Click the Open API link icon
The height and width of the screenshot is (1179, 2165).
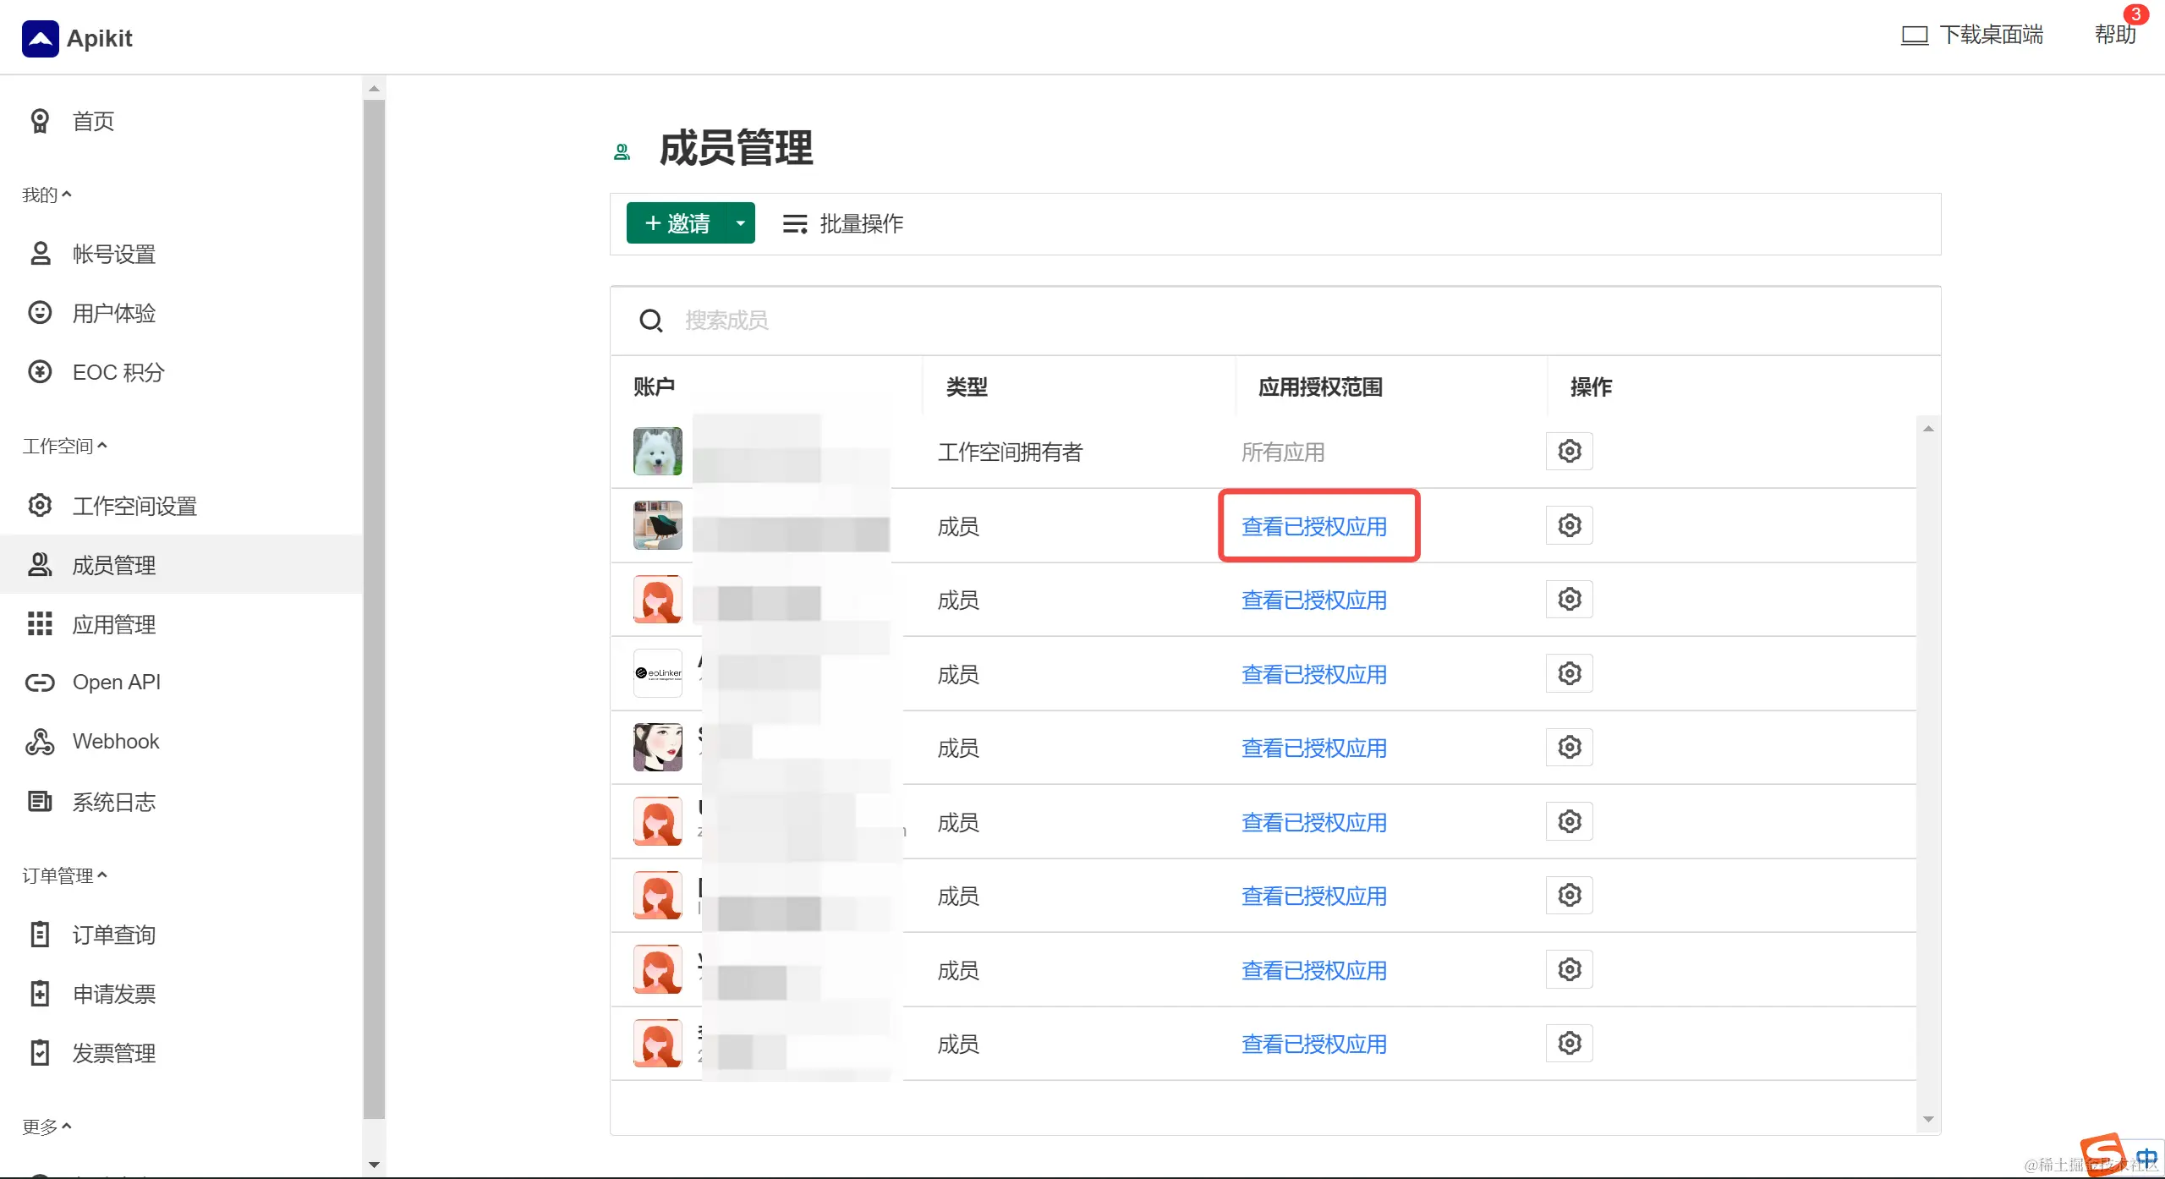[x=40, y=683]
